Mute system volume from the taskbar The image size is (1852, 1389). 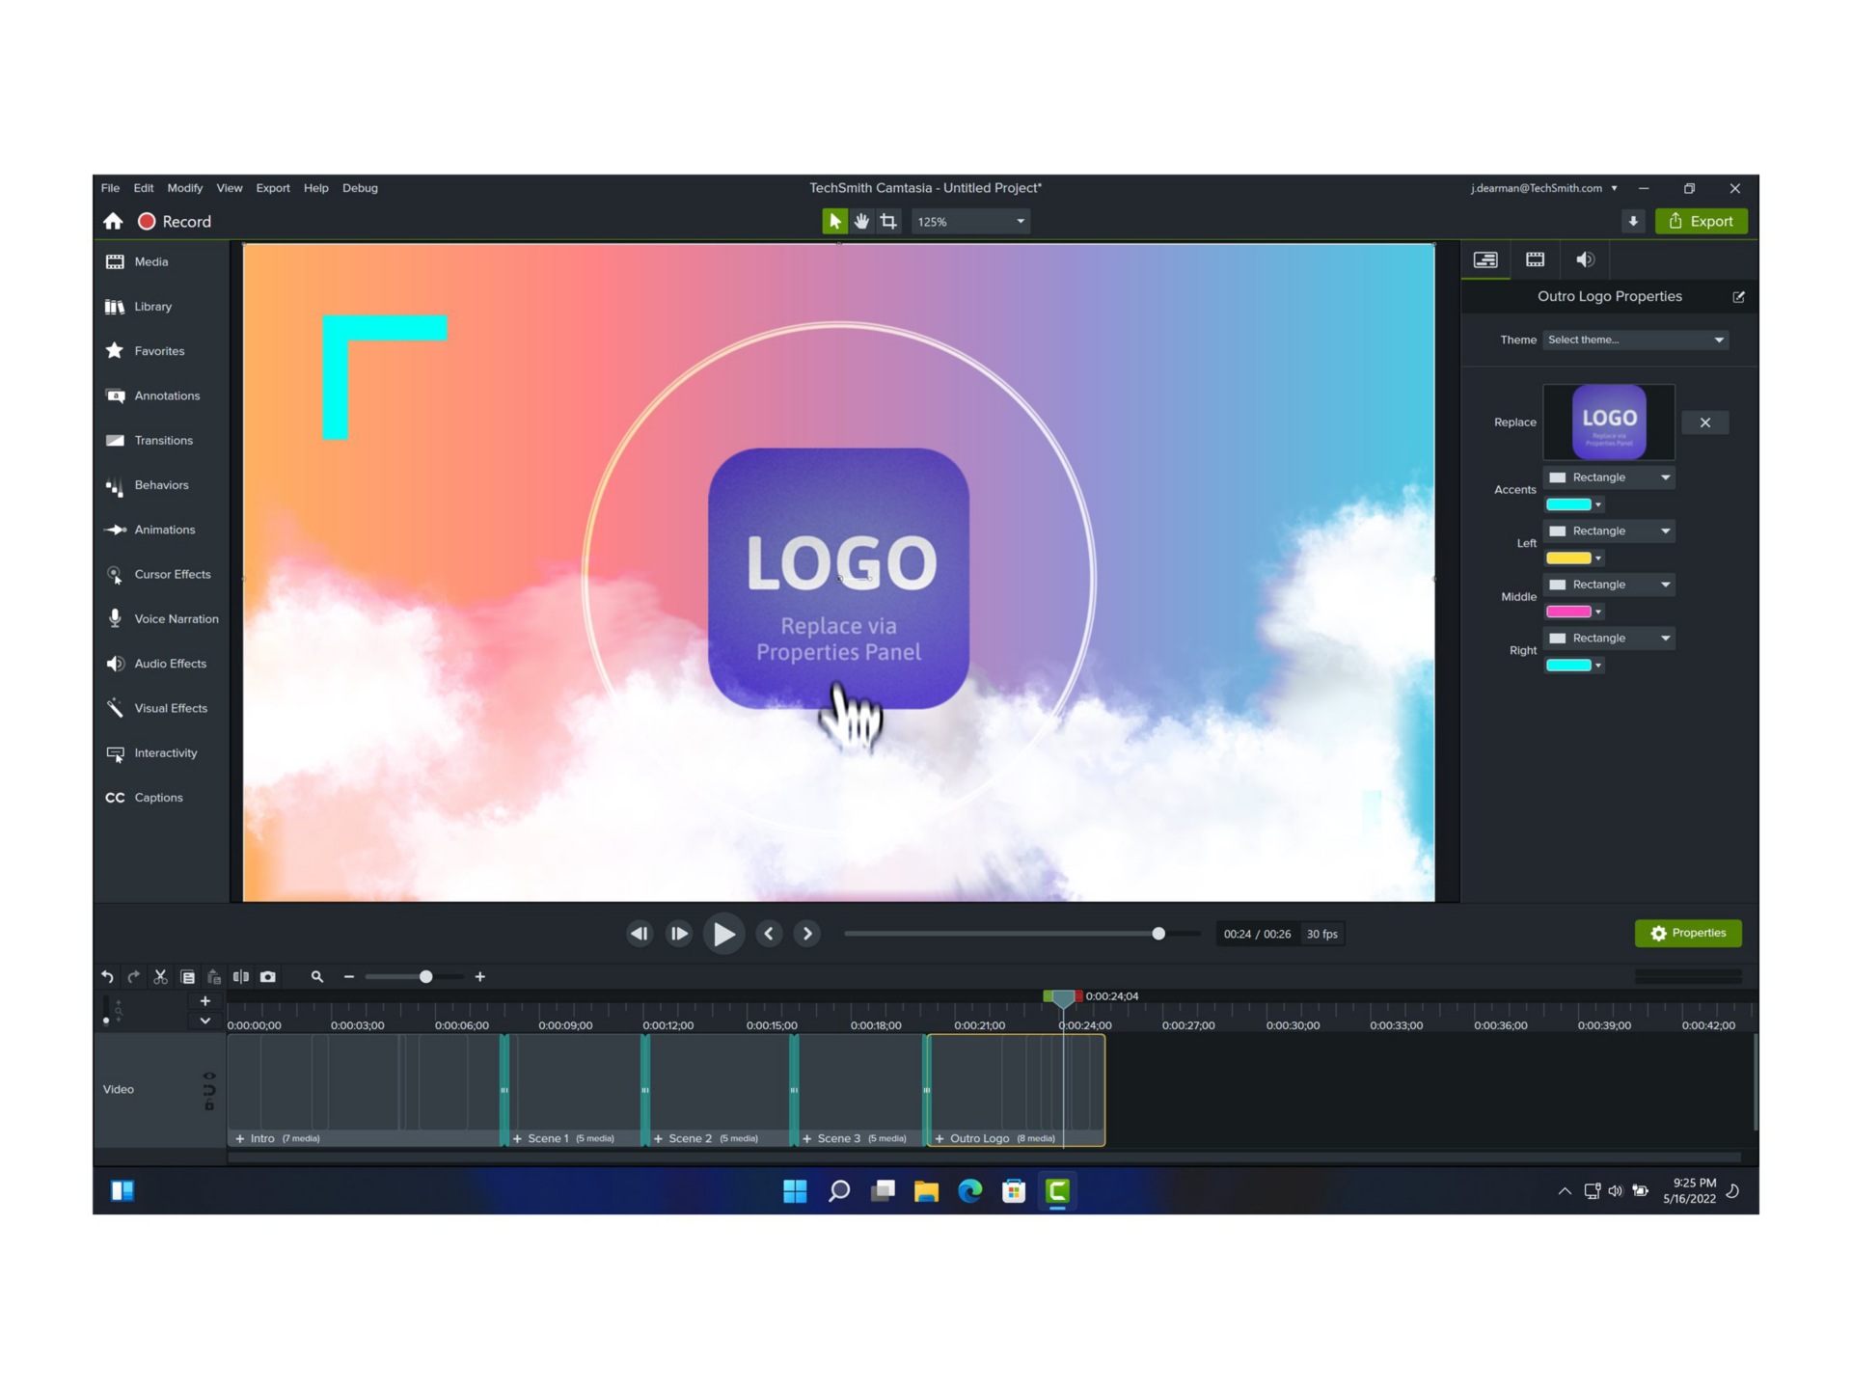coord(1614,1190)
